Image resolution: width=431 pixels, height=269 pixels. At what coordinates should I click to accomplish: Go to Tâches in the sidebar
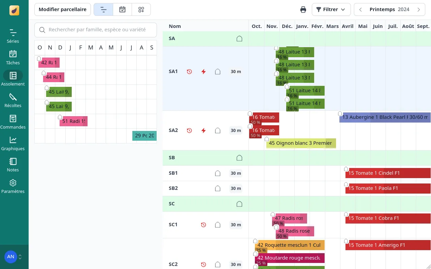tap(13, 57)
